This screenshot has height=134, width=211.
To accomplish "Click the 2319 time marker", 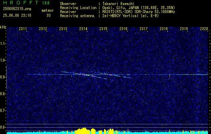I will (184, 28).
